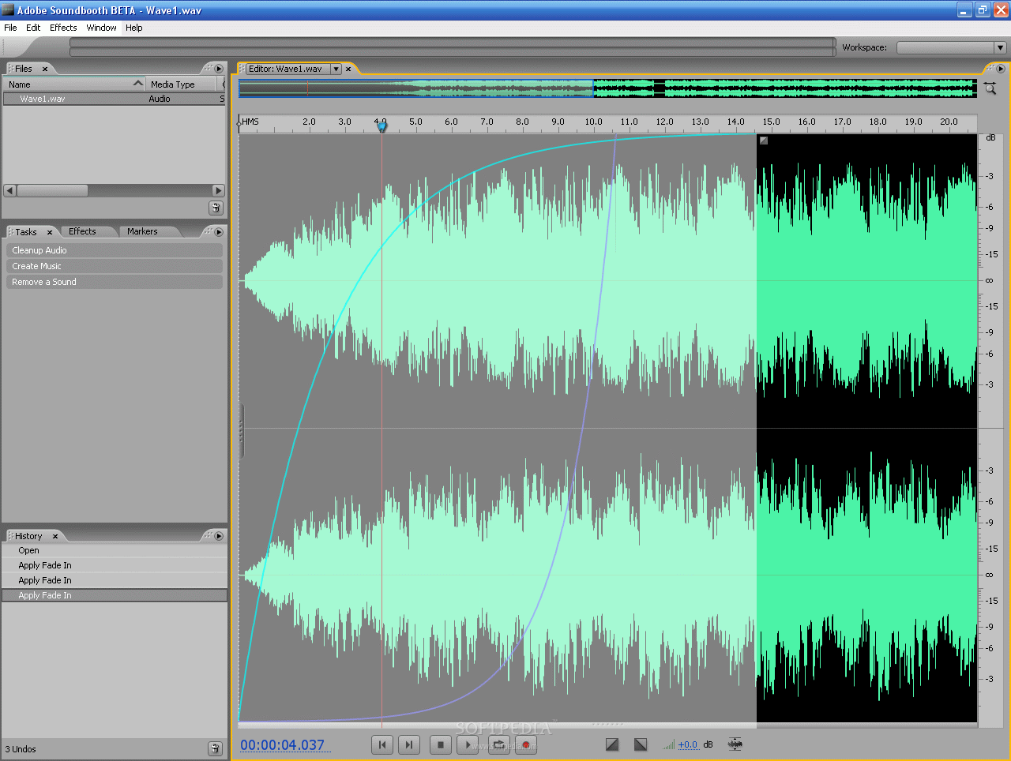
Task: Stop audio playback
Action: coord(441,744)
